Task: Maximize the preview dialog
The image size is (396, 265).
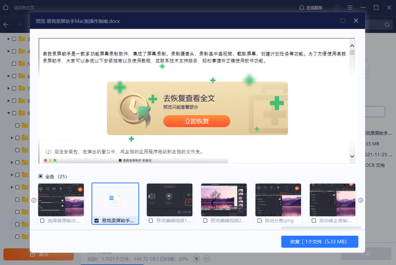Action: (343, 20)
